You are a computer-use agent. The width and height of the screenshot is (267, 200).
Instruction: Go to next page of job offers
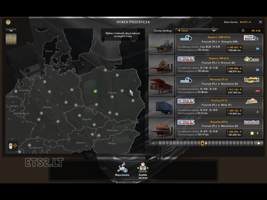tap(259, 143)
